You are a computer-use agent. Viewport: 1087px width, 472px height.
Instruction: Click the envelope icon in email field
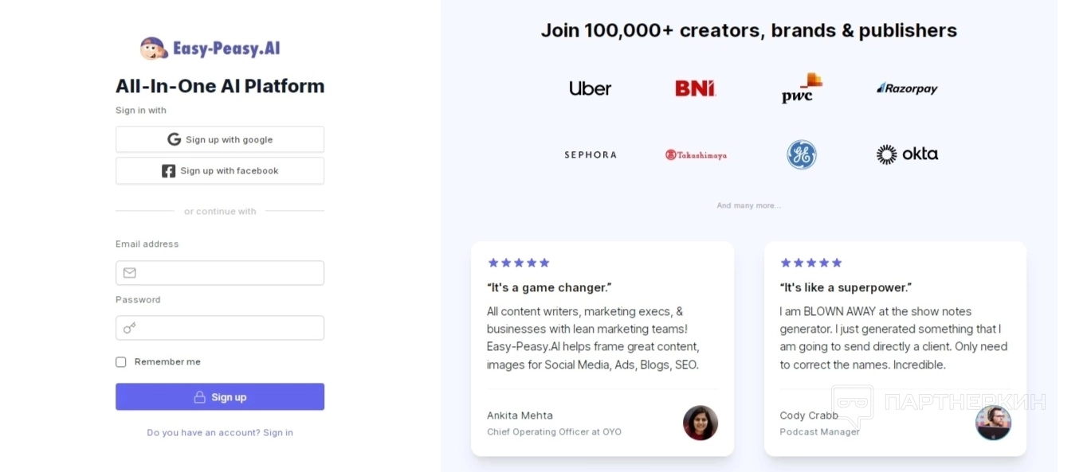(x=130, y=273)
